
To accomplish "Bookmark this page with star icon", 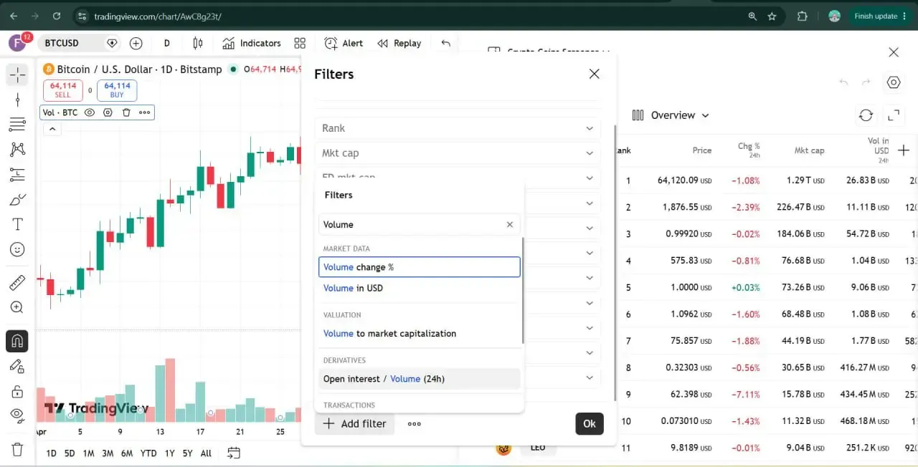I will [x=772, y=16].
